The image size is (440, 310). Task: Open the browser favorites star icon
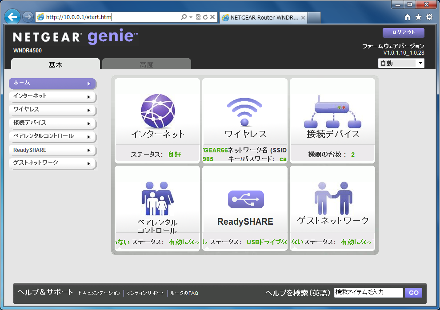click(x=418, y=17)
